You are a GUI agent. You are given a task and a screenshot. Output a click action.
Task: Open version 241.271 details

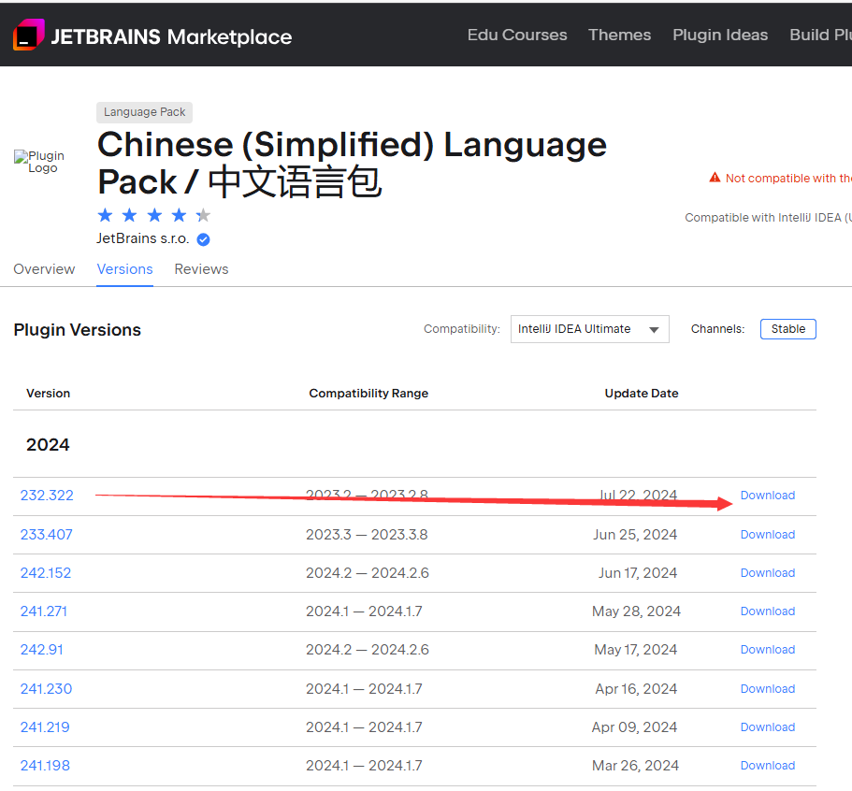pos(43,611)
